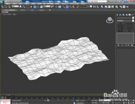135x104 pixels.
Task: Click the object color swatch in Modify panel
Action: (133, 18)
